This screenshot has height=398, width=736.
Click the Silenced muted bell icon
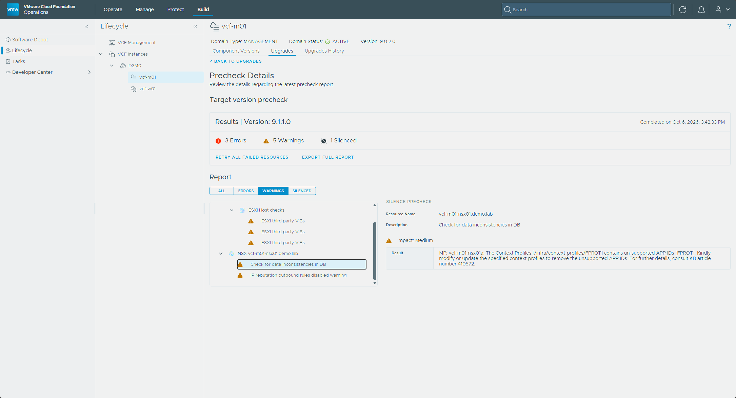pyautogui.click(x=324, y=141)
